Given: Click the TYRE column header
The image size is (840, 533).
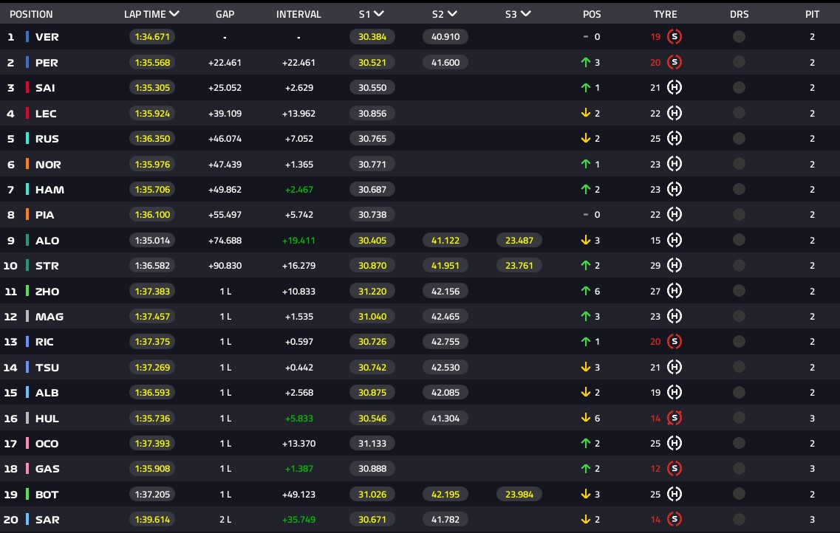Looking at the screenshot, I should click(x=665, y=14).
